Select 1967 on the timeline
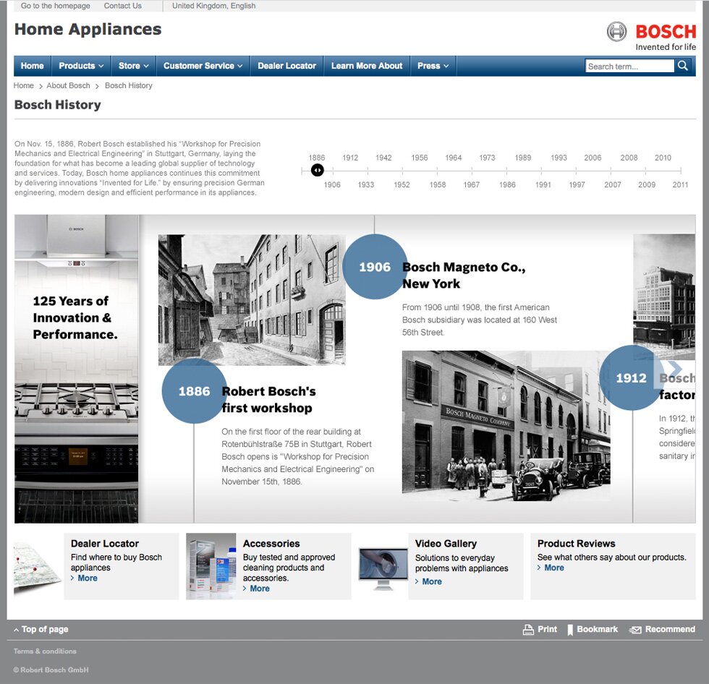 [x=471, y=185]
